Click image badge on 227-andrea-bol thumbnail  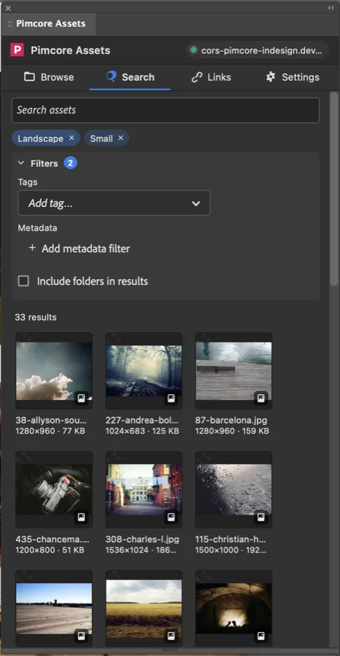(x=171, y=398)
